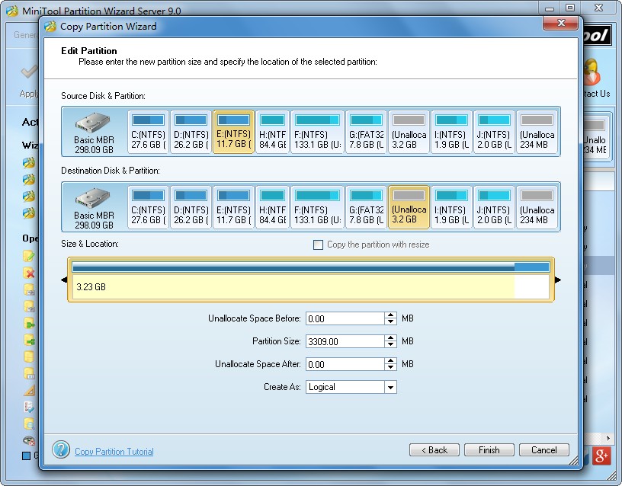Choose destination partition J:(NTFS) 2.0 GB
The height and width of the screenshot is (486, 622).
[x=494, y=207]
